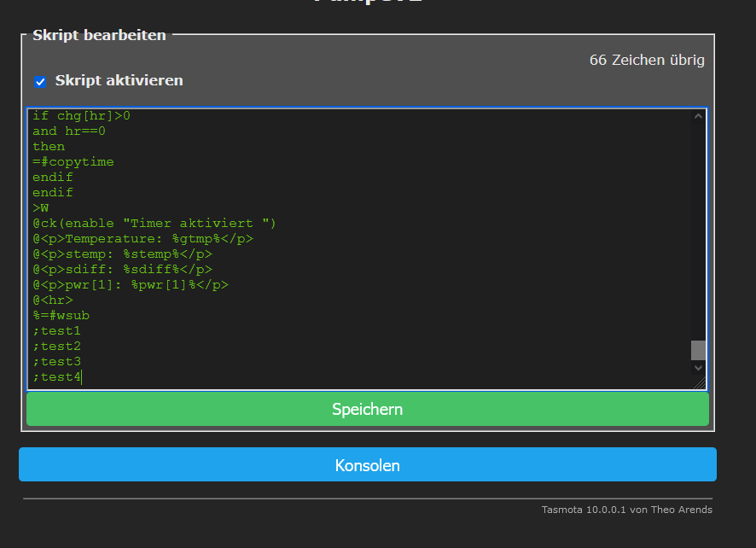Open the Konsolen page
Viewport: 756px width, 548px height.
[x=367, y=465]
